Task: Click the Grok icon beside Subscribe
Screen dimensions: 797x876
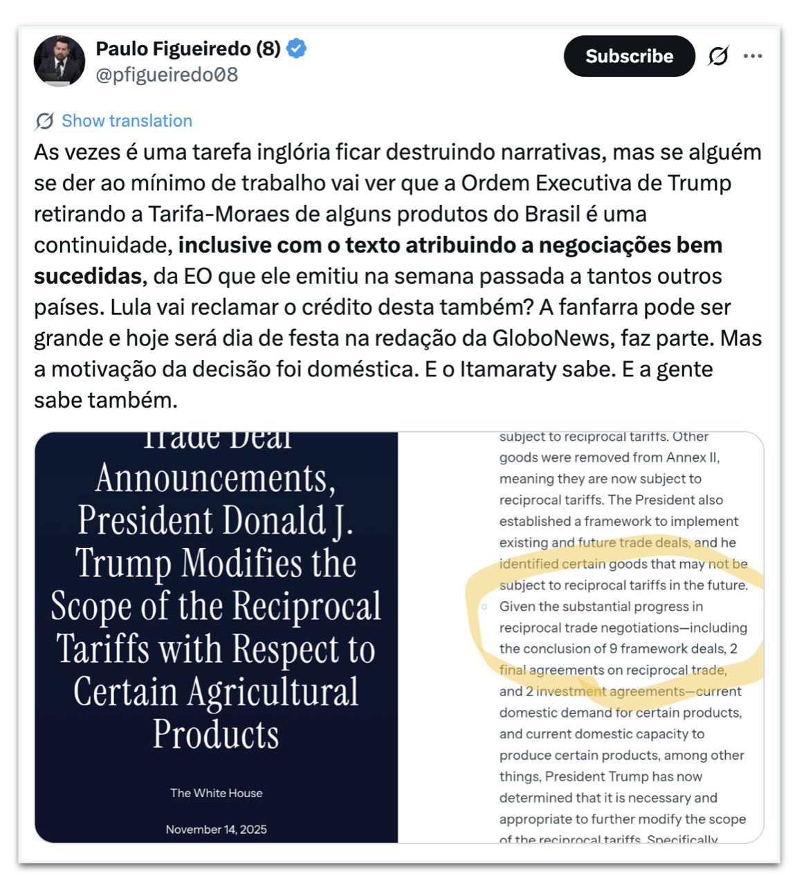Action: (718, 56)
